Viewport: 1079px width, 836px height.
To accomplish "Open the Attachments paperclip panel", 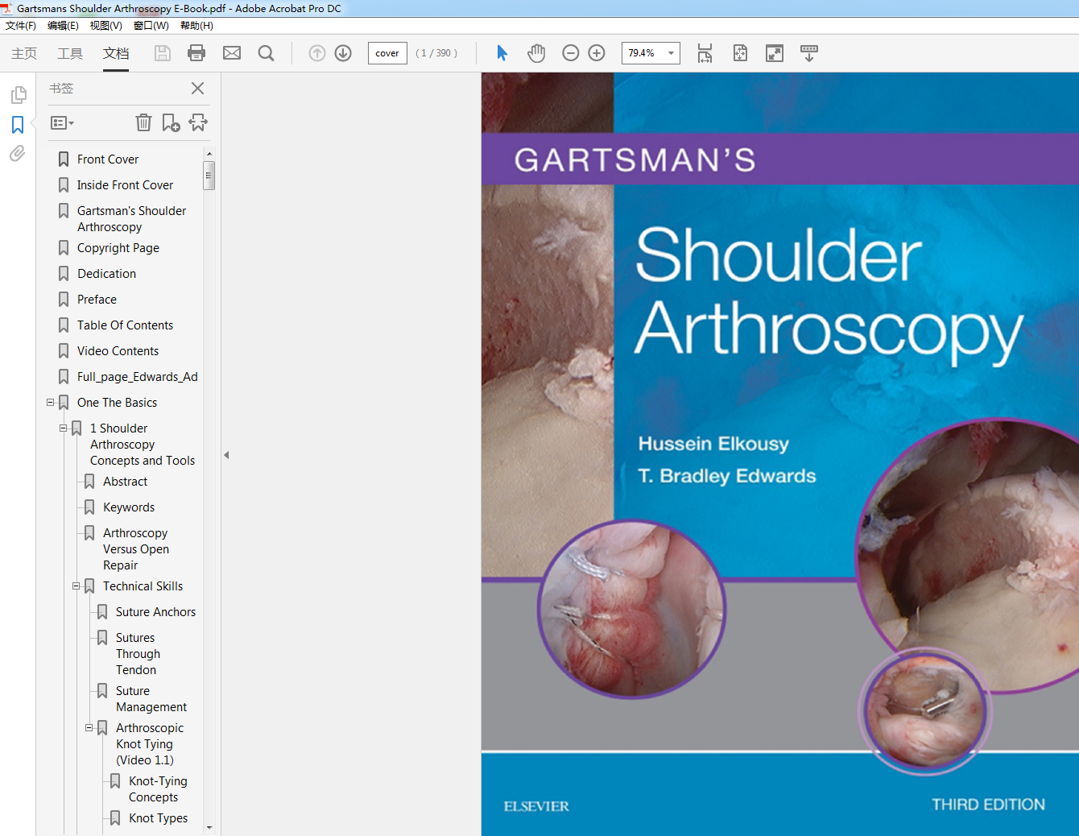I will click(18, 153).
